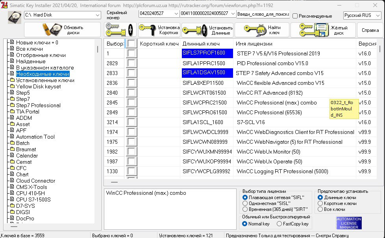Image resolution: width=385 pixels, height=238 pixels.
Task: Check the box for row 2845
Action: click(131, 103)
